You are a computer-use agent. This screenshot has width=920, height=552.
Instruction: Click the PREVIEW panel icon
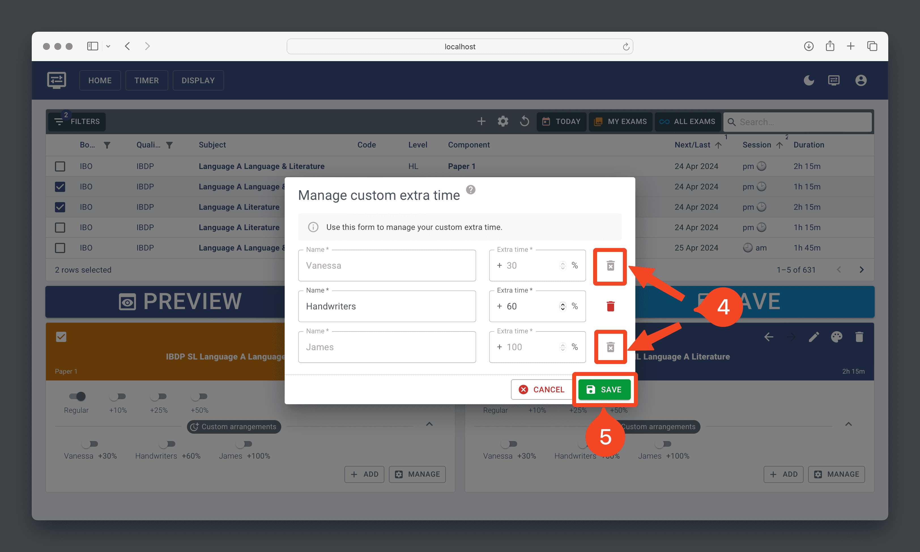(x=126, y=301)
